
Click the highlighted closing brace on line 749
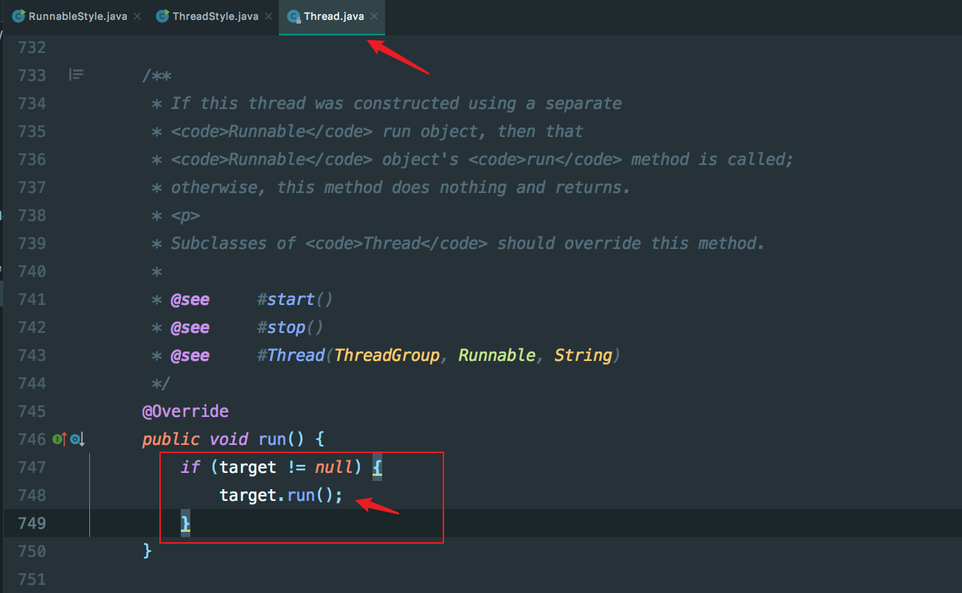[185, 523]
